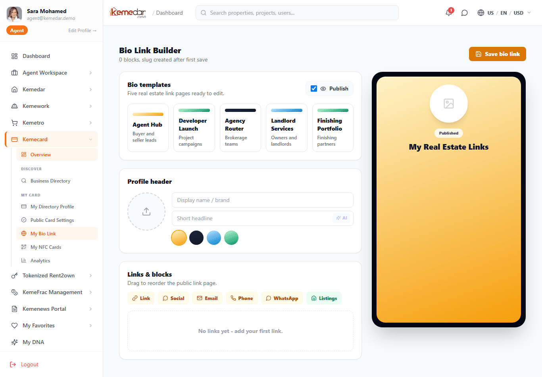
Task: Open the Overview menu item
Action: coord(57,154)
